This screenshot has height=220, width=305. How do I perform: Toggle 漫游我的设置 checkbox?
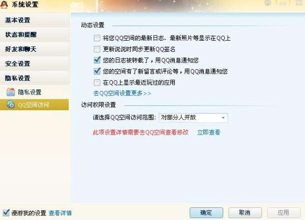[6, 212]
